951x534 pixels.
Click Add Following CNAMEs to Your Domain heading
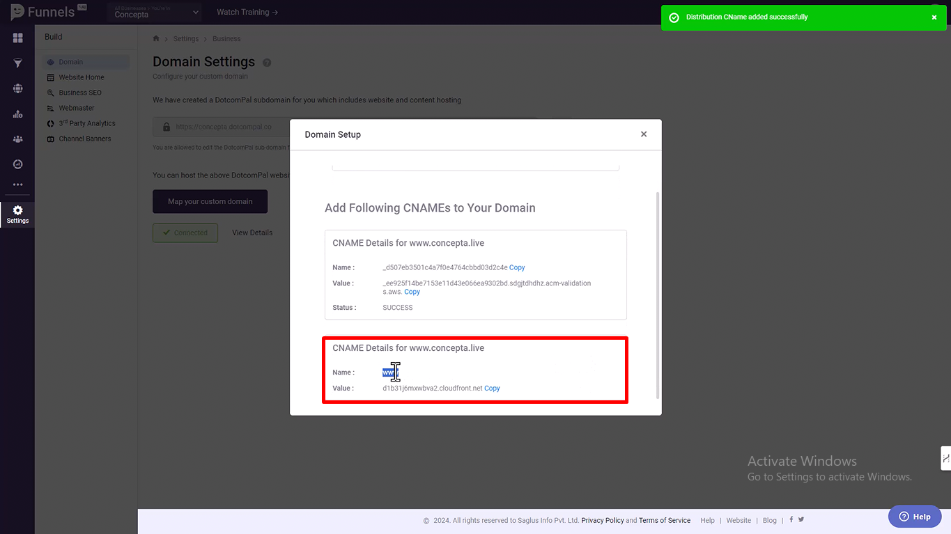coord(430,207)
